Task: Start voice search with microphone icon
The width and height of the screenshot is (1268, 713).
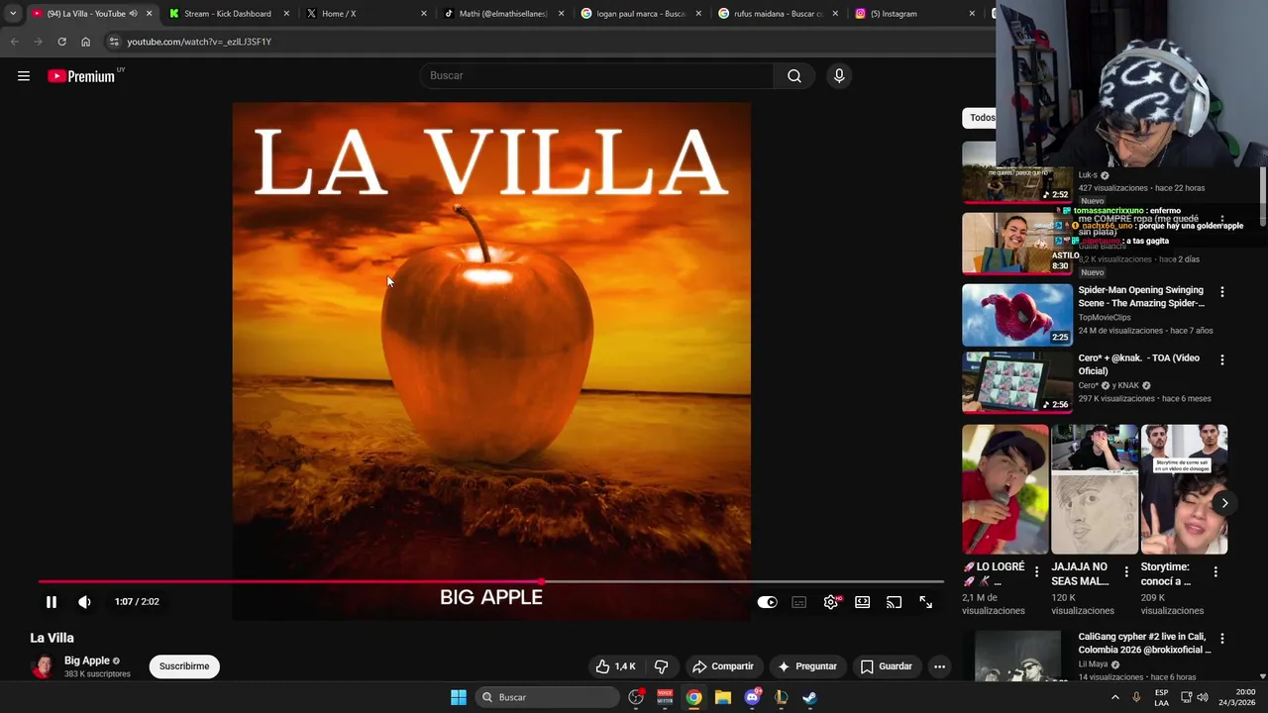Action: click(839, 76)
